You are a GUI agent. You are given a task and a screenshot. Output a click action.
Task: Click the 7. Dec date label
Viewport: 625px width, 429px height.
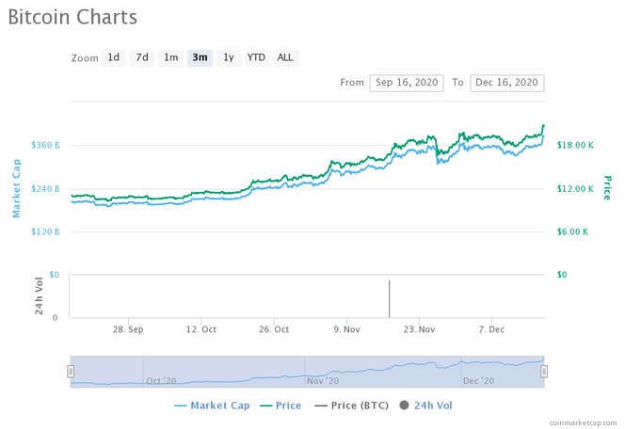tap(492, 329)
